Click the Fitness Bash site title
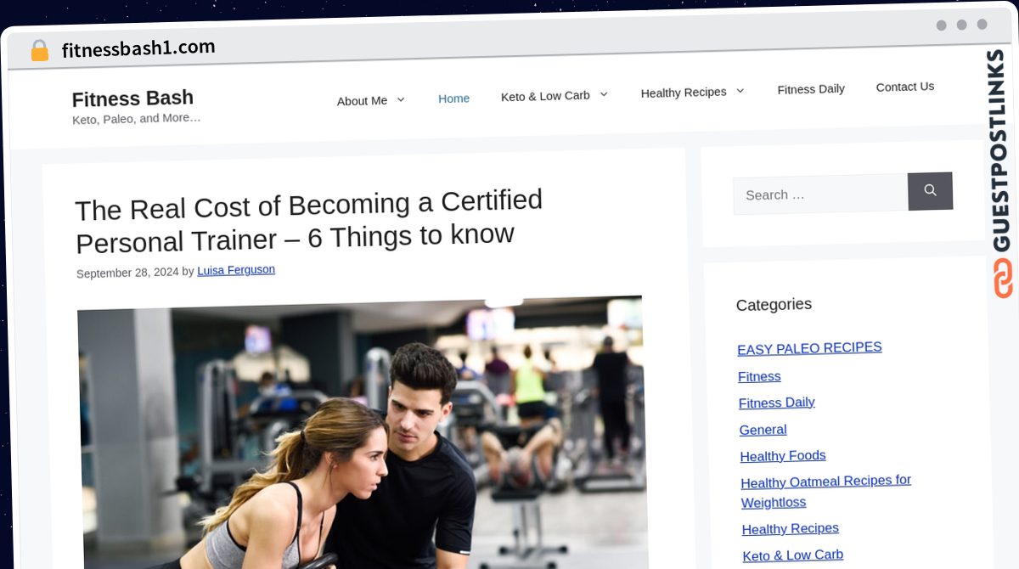The image size is (1019, 569). [132, 98]
